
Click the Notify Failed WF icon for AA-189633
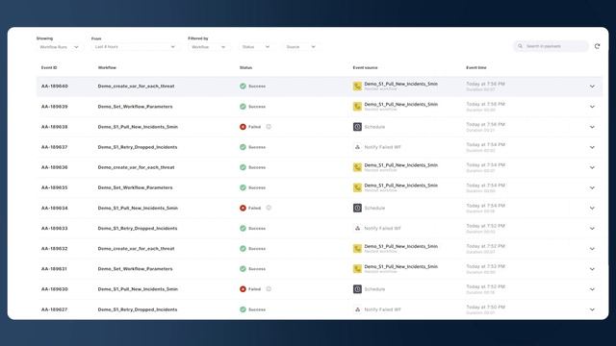[x=357, y=229]
